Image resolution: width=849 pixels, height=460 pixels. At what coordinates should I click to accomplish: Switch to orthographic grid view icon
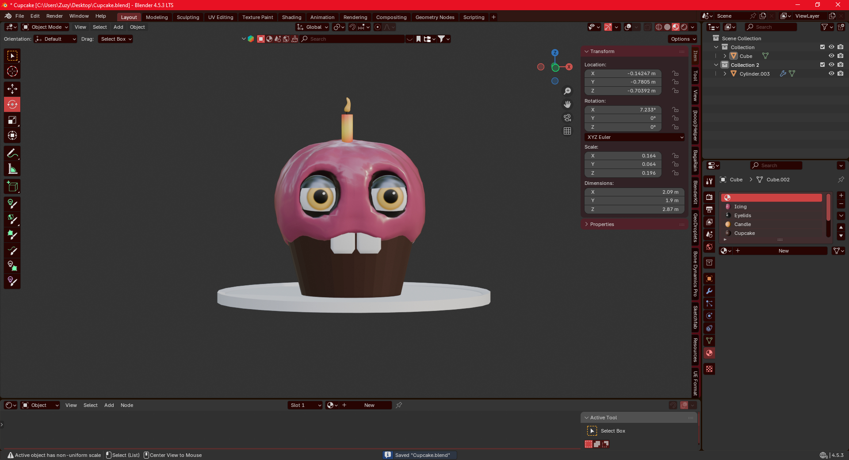pos(567,131)
